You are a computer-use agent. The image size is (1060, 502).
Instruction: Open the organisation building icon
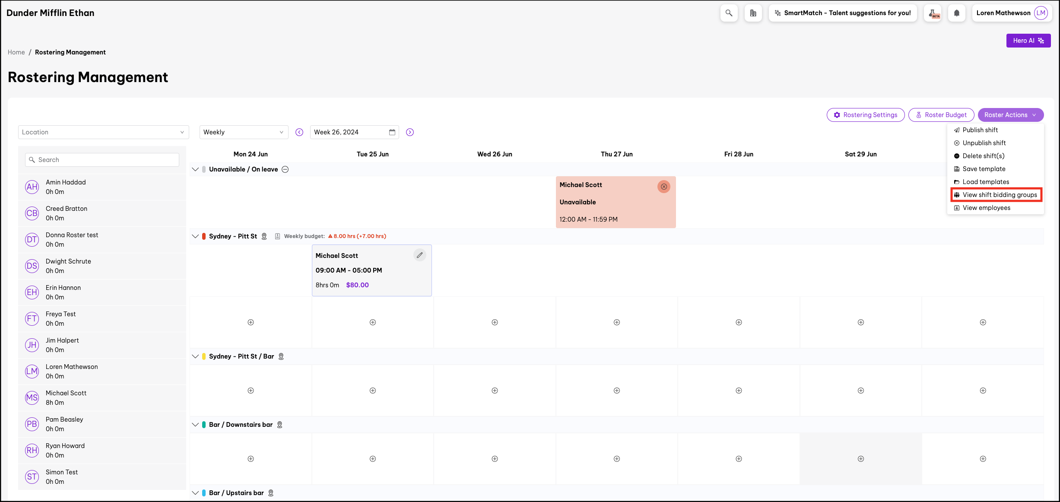click(x=753, y=13)
